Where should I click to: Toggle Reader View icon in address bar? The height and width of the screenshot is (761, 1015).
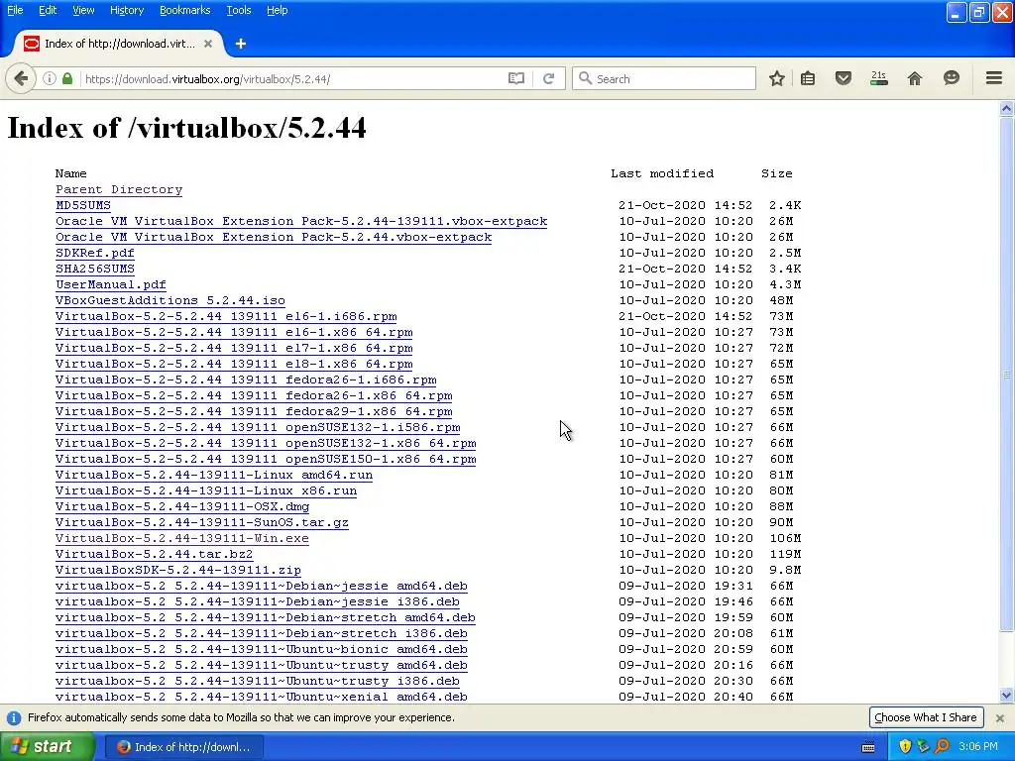tap(515, 79)
